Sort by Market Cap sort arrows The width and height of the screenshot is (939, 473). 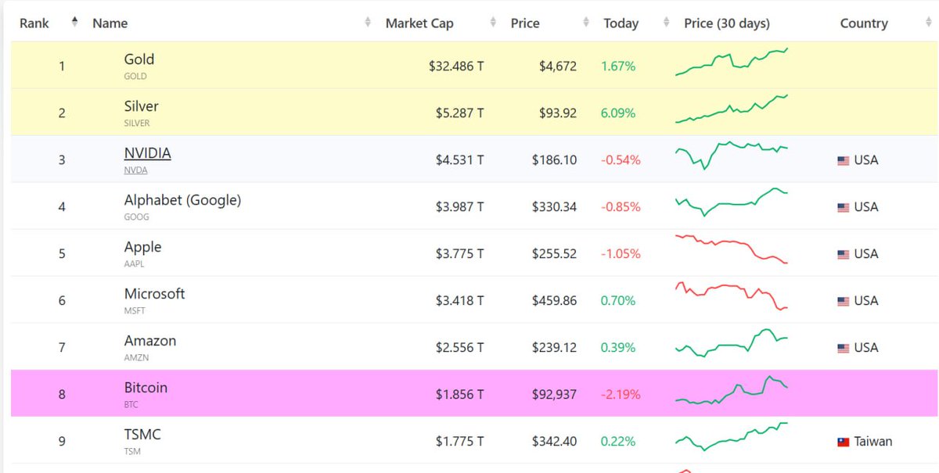click(x=493, y=22)
